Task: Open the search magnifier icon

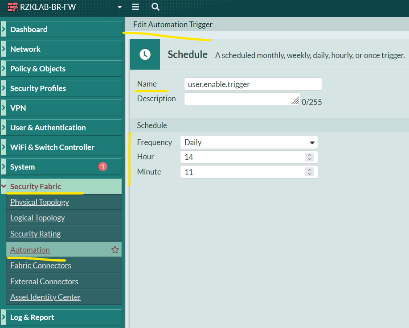Action: coord(155,7)
